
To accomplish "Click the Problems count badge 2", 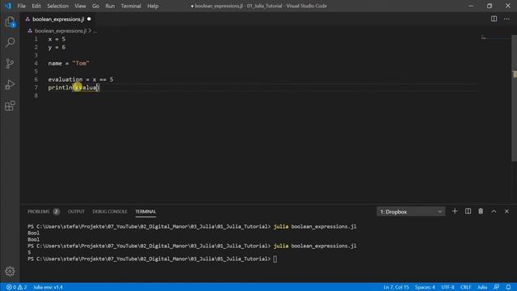I will [56, 212].
